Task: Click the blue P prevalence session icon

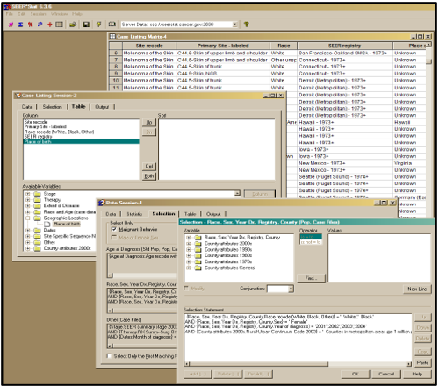Action: tap(40, 25)
